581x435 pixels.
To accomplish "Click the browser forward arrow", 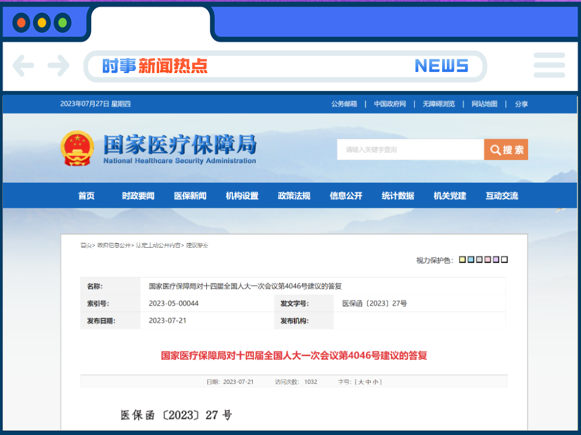I will (x=58, y=66).
